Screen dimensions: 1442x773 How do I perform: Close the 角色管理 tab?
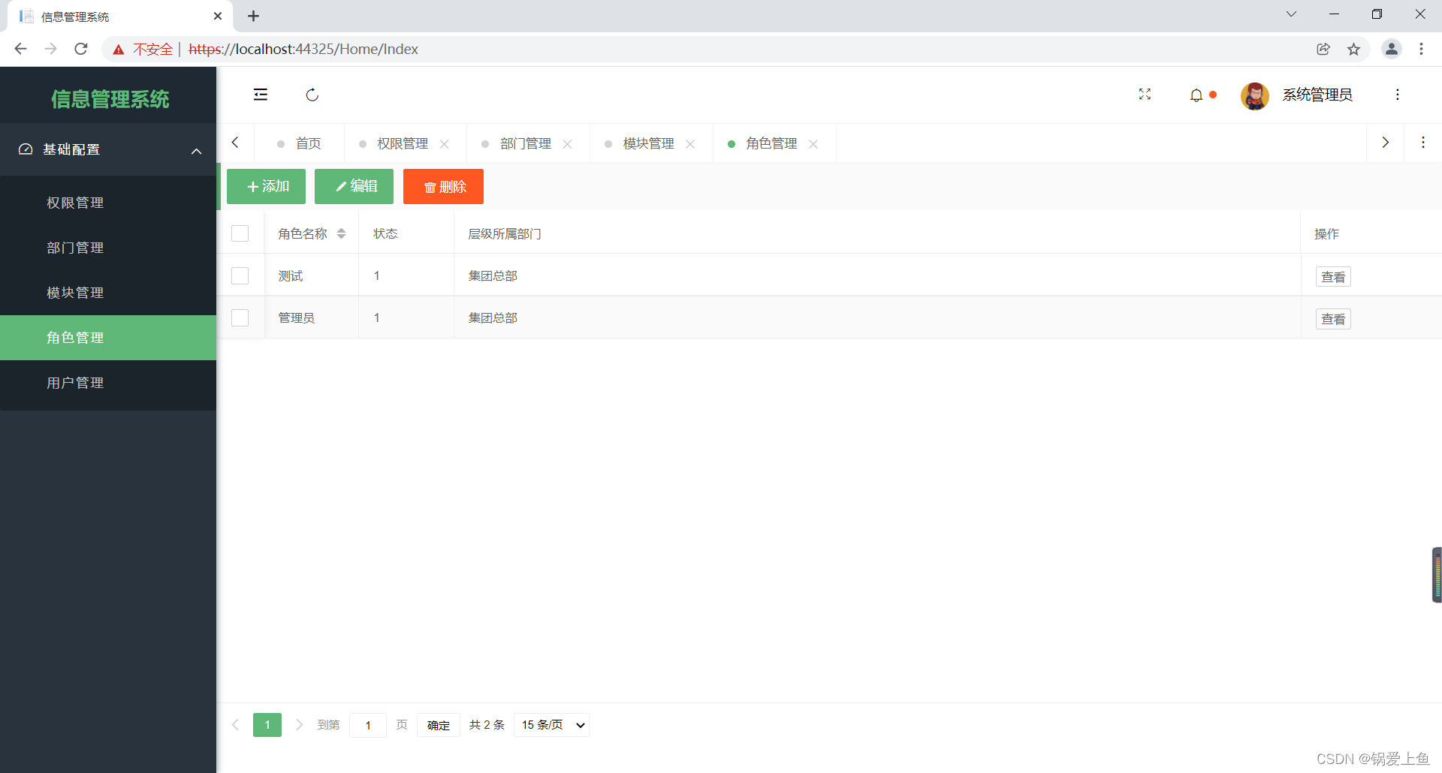(813, 144)
